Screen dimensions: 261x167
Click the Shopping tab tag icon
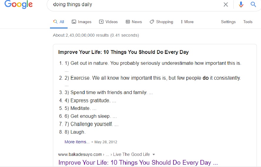tap(152, 22)
